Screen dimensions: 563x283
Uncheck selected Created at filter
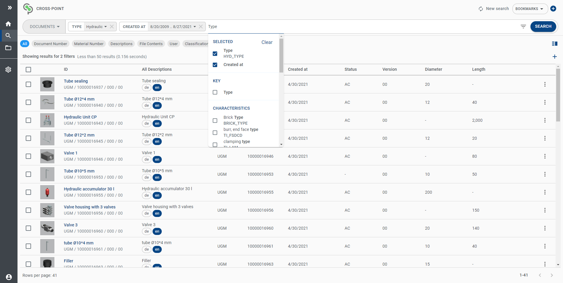(x=215, y=65)
